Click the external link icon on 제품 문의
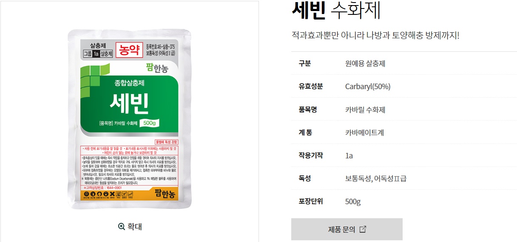The height and width of the screenshot is (242, 517). 363,229
